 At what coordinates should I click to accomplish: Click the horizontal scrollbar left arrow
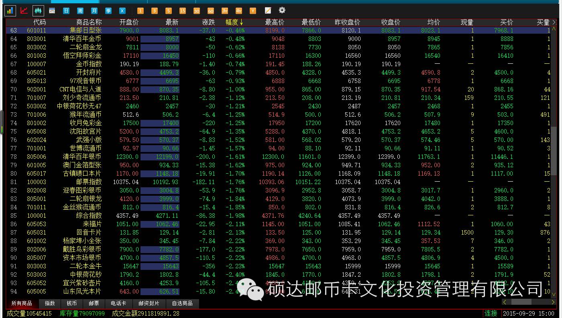505,302
